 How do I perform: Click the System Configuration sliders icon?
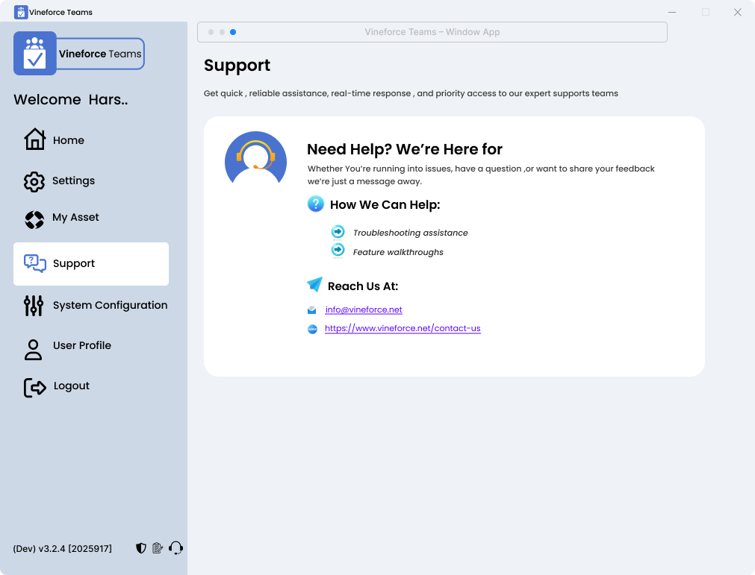click(x=34, y=305)
